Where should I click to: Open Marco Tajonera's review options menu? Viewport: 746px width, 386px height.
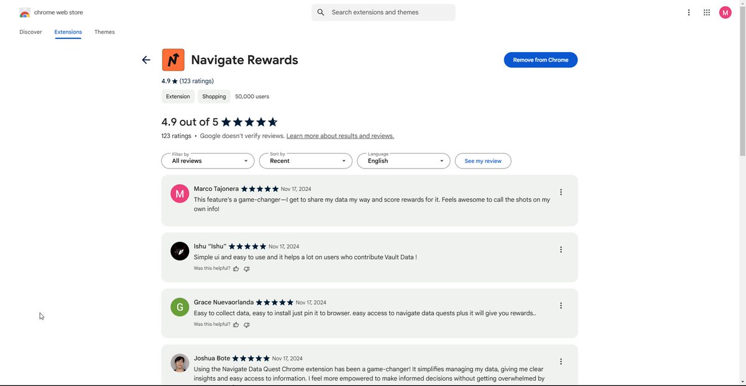(x=561, y=192)
